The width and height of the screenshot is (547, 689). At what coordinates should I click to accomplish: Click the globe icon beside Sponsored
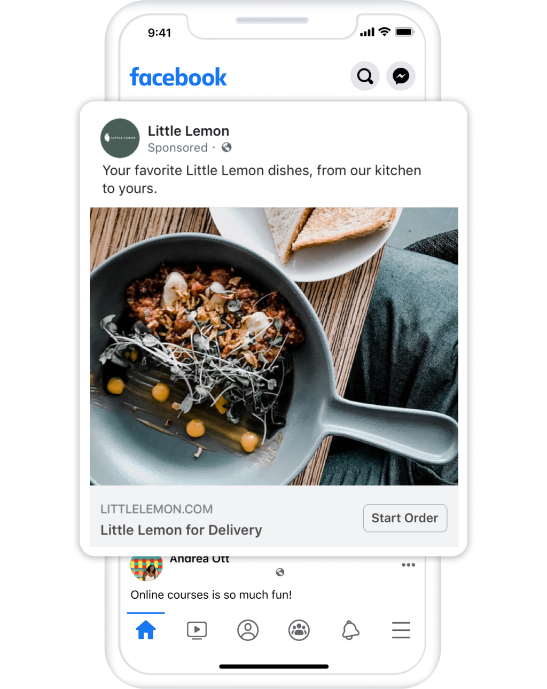pyautogui.click(x=226, y=147)
